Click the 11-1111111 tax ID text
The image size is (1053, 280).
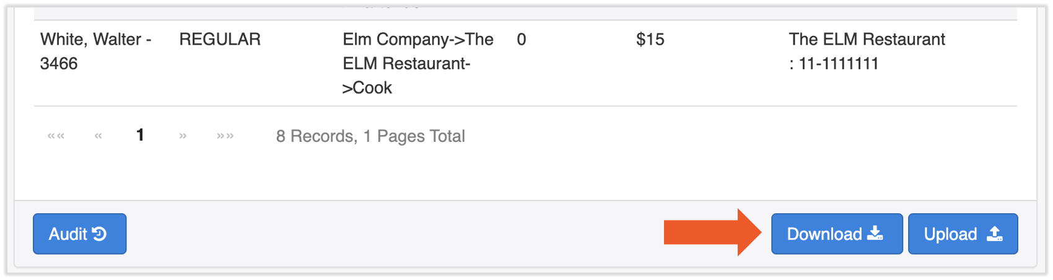[838, 64]
